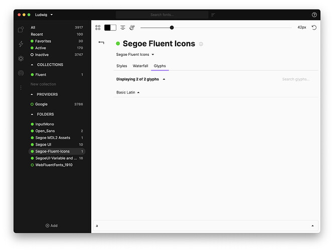Open the filter icon beside search
This screenshot has height=251, width=334.
click(213, 15)
